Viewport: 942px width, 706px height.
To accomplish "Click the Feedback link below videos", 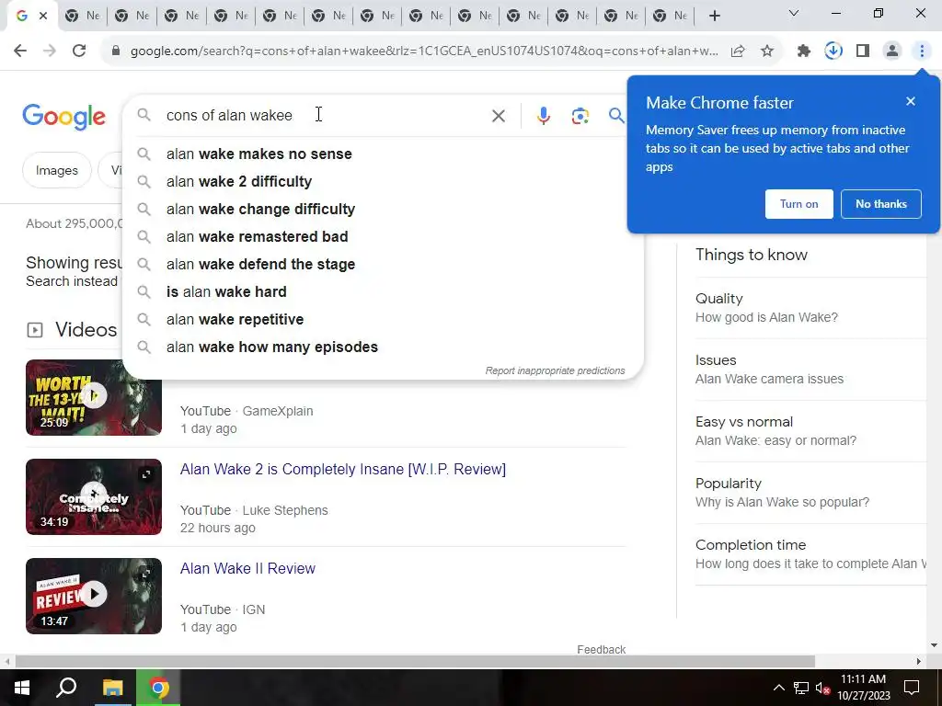I will click(x=602, y=650).
